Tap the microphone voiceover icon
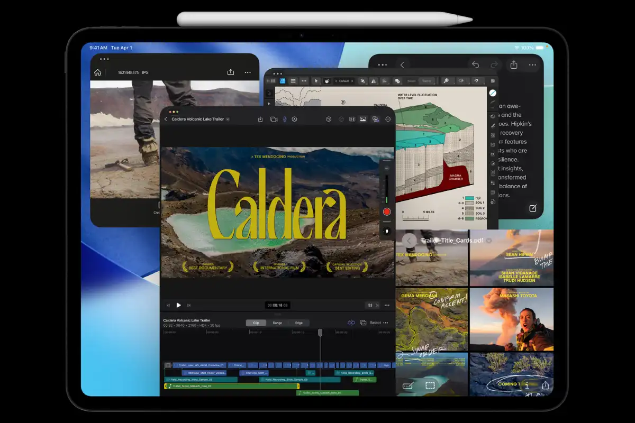The width and height of the screenshot is (635, 423). click(284, 119)
